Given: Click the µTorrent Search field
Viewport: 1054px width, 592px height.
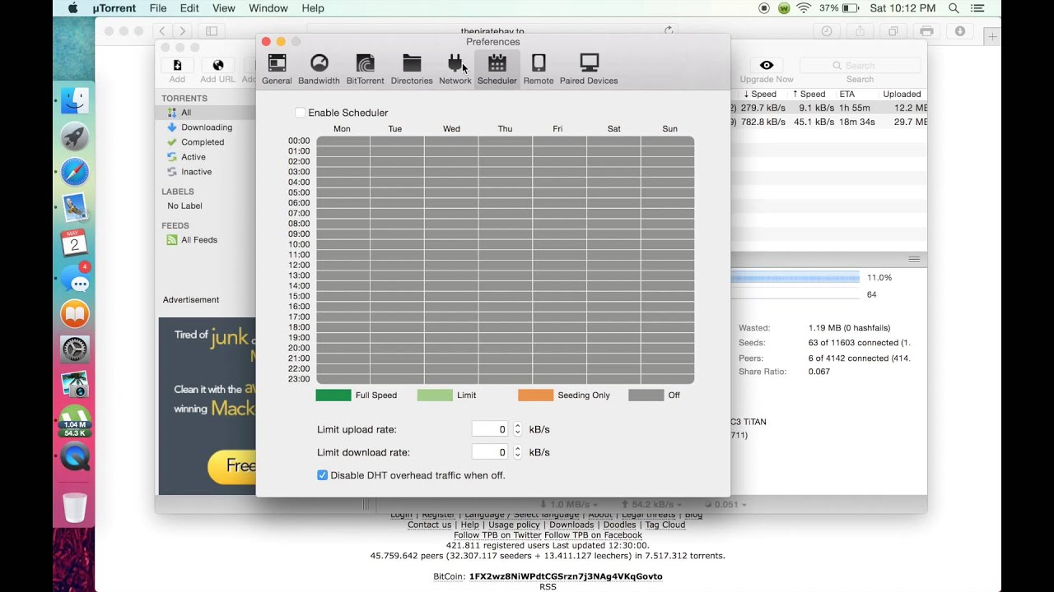Looking at the screenshot, I should pos(860,66).
